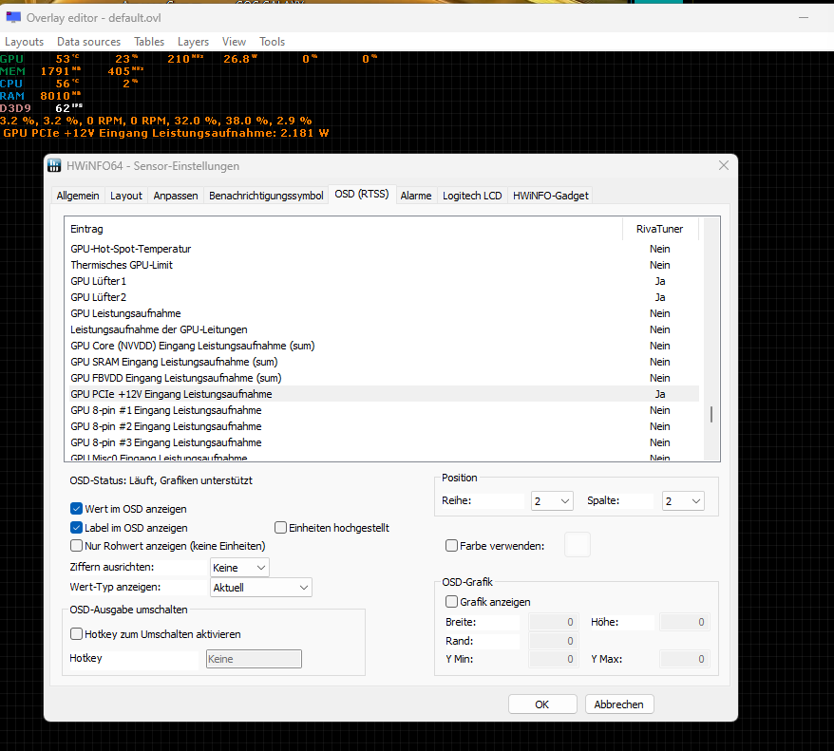Select 'GPU FBVDD Eingang Leistungsaufnahme (sum)' row

382,378
